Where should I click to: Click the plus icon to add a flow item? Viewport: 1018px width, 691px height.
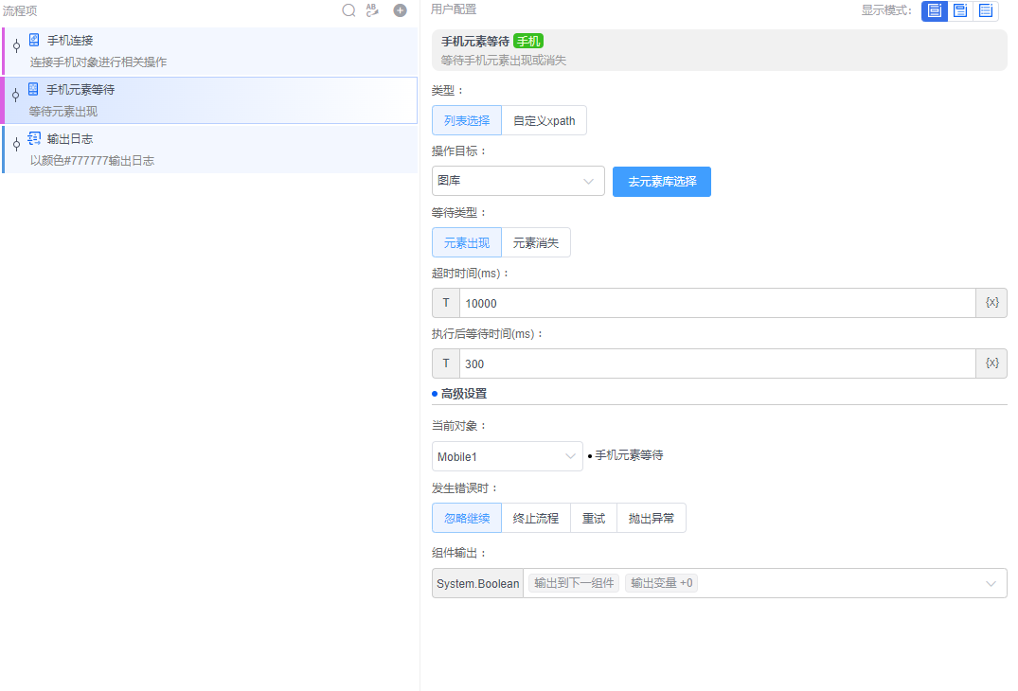click(x=400, y=10)
